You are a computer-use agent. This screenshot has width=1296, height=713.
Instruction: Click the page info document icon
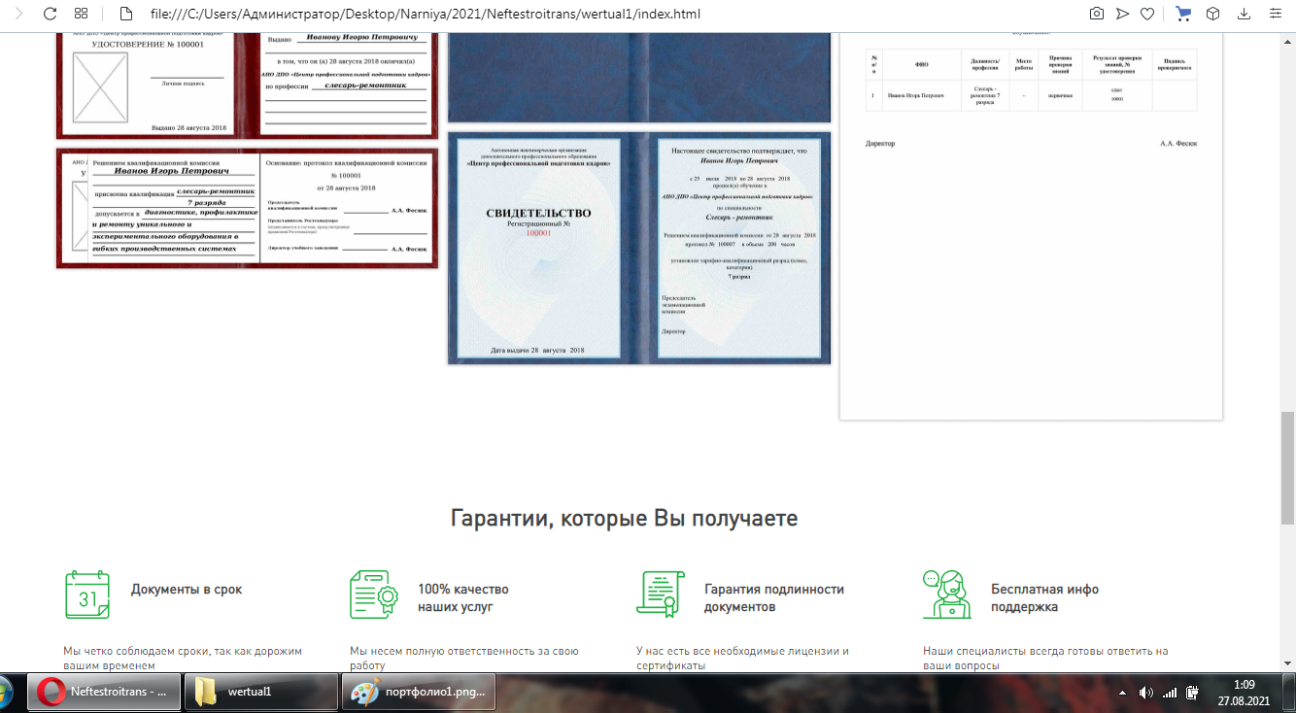[x=124, y=14]
